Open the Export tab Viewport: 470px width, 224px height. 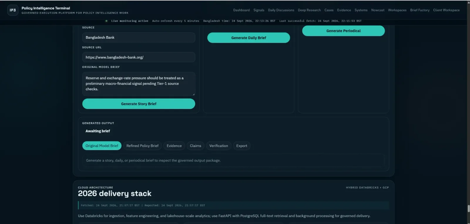[x=242, y=146]
